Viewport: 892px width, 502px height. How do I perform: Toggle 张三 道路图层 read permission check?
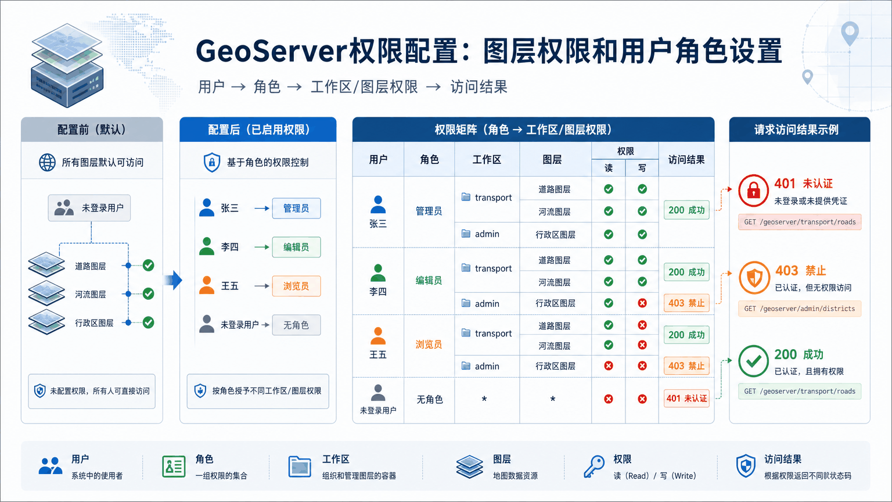click(x=609, y=189)
